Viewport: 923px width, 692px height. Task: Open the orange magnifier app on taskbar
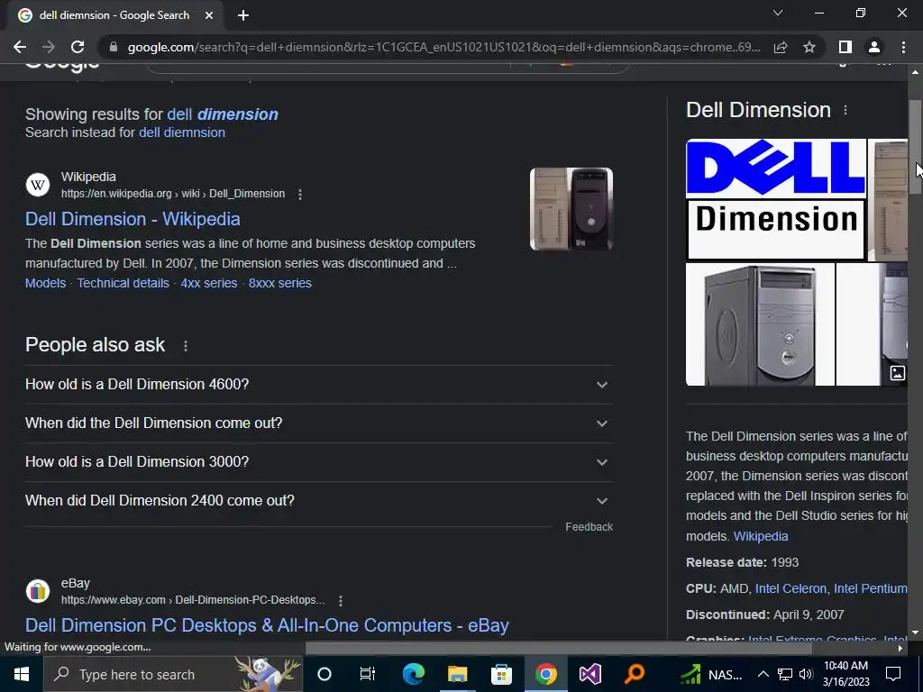pos(634,674)
